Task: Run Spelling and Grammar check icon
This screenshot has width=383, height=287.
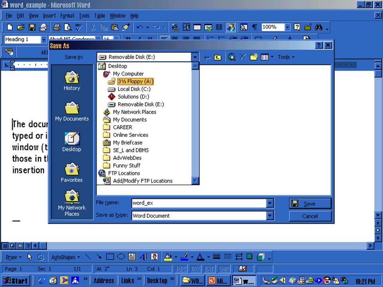Action: click(79, 27)
